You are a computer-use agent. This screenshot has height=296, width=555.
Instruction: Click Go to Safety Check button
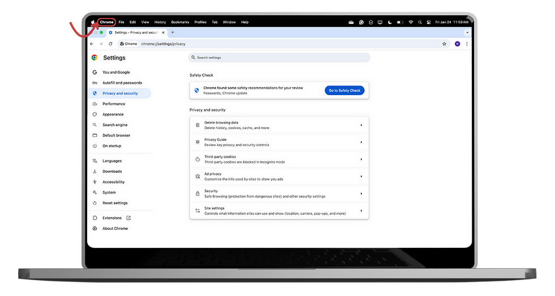pos(344,91)
